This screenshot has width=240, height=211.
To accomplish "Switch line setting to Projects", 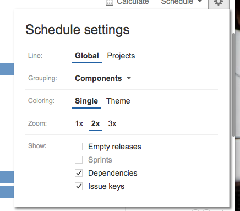I will (x=121, y=56).
